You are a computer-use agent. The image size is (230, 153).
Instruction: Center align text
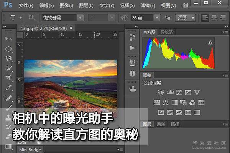214,18
